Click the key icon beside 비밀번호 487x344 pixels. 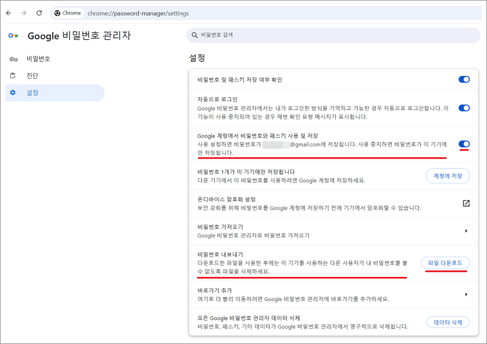14,59
